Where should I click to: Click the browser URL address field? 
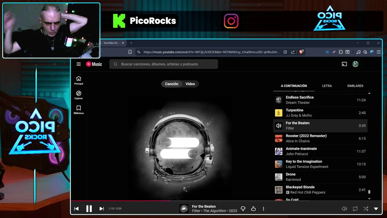(211, 52)
